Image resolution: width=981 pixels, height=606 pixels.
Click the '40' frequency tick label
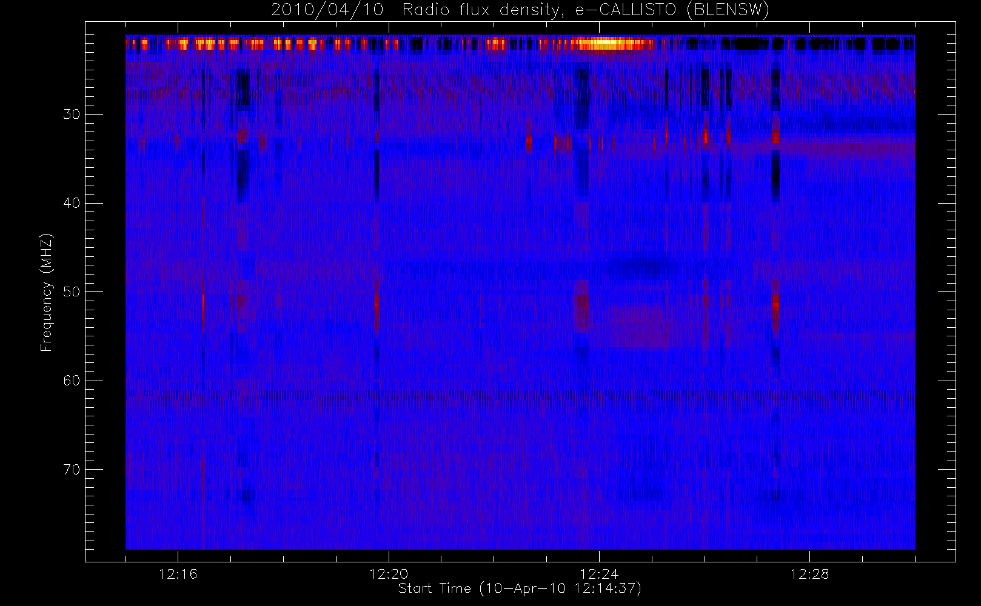click(x=72, y=203)
